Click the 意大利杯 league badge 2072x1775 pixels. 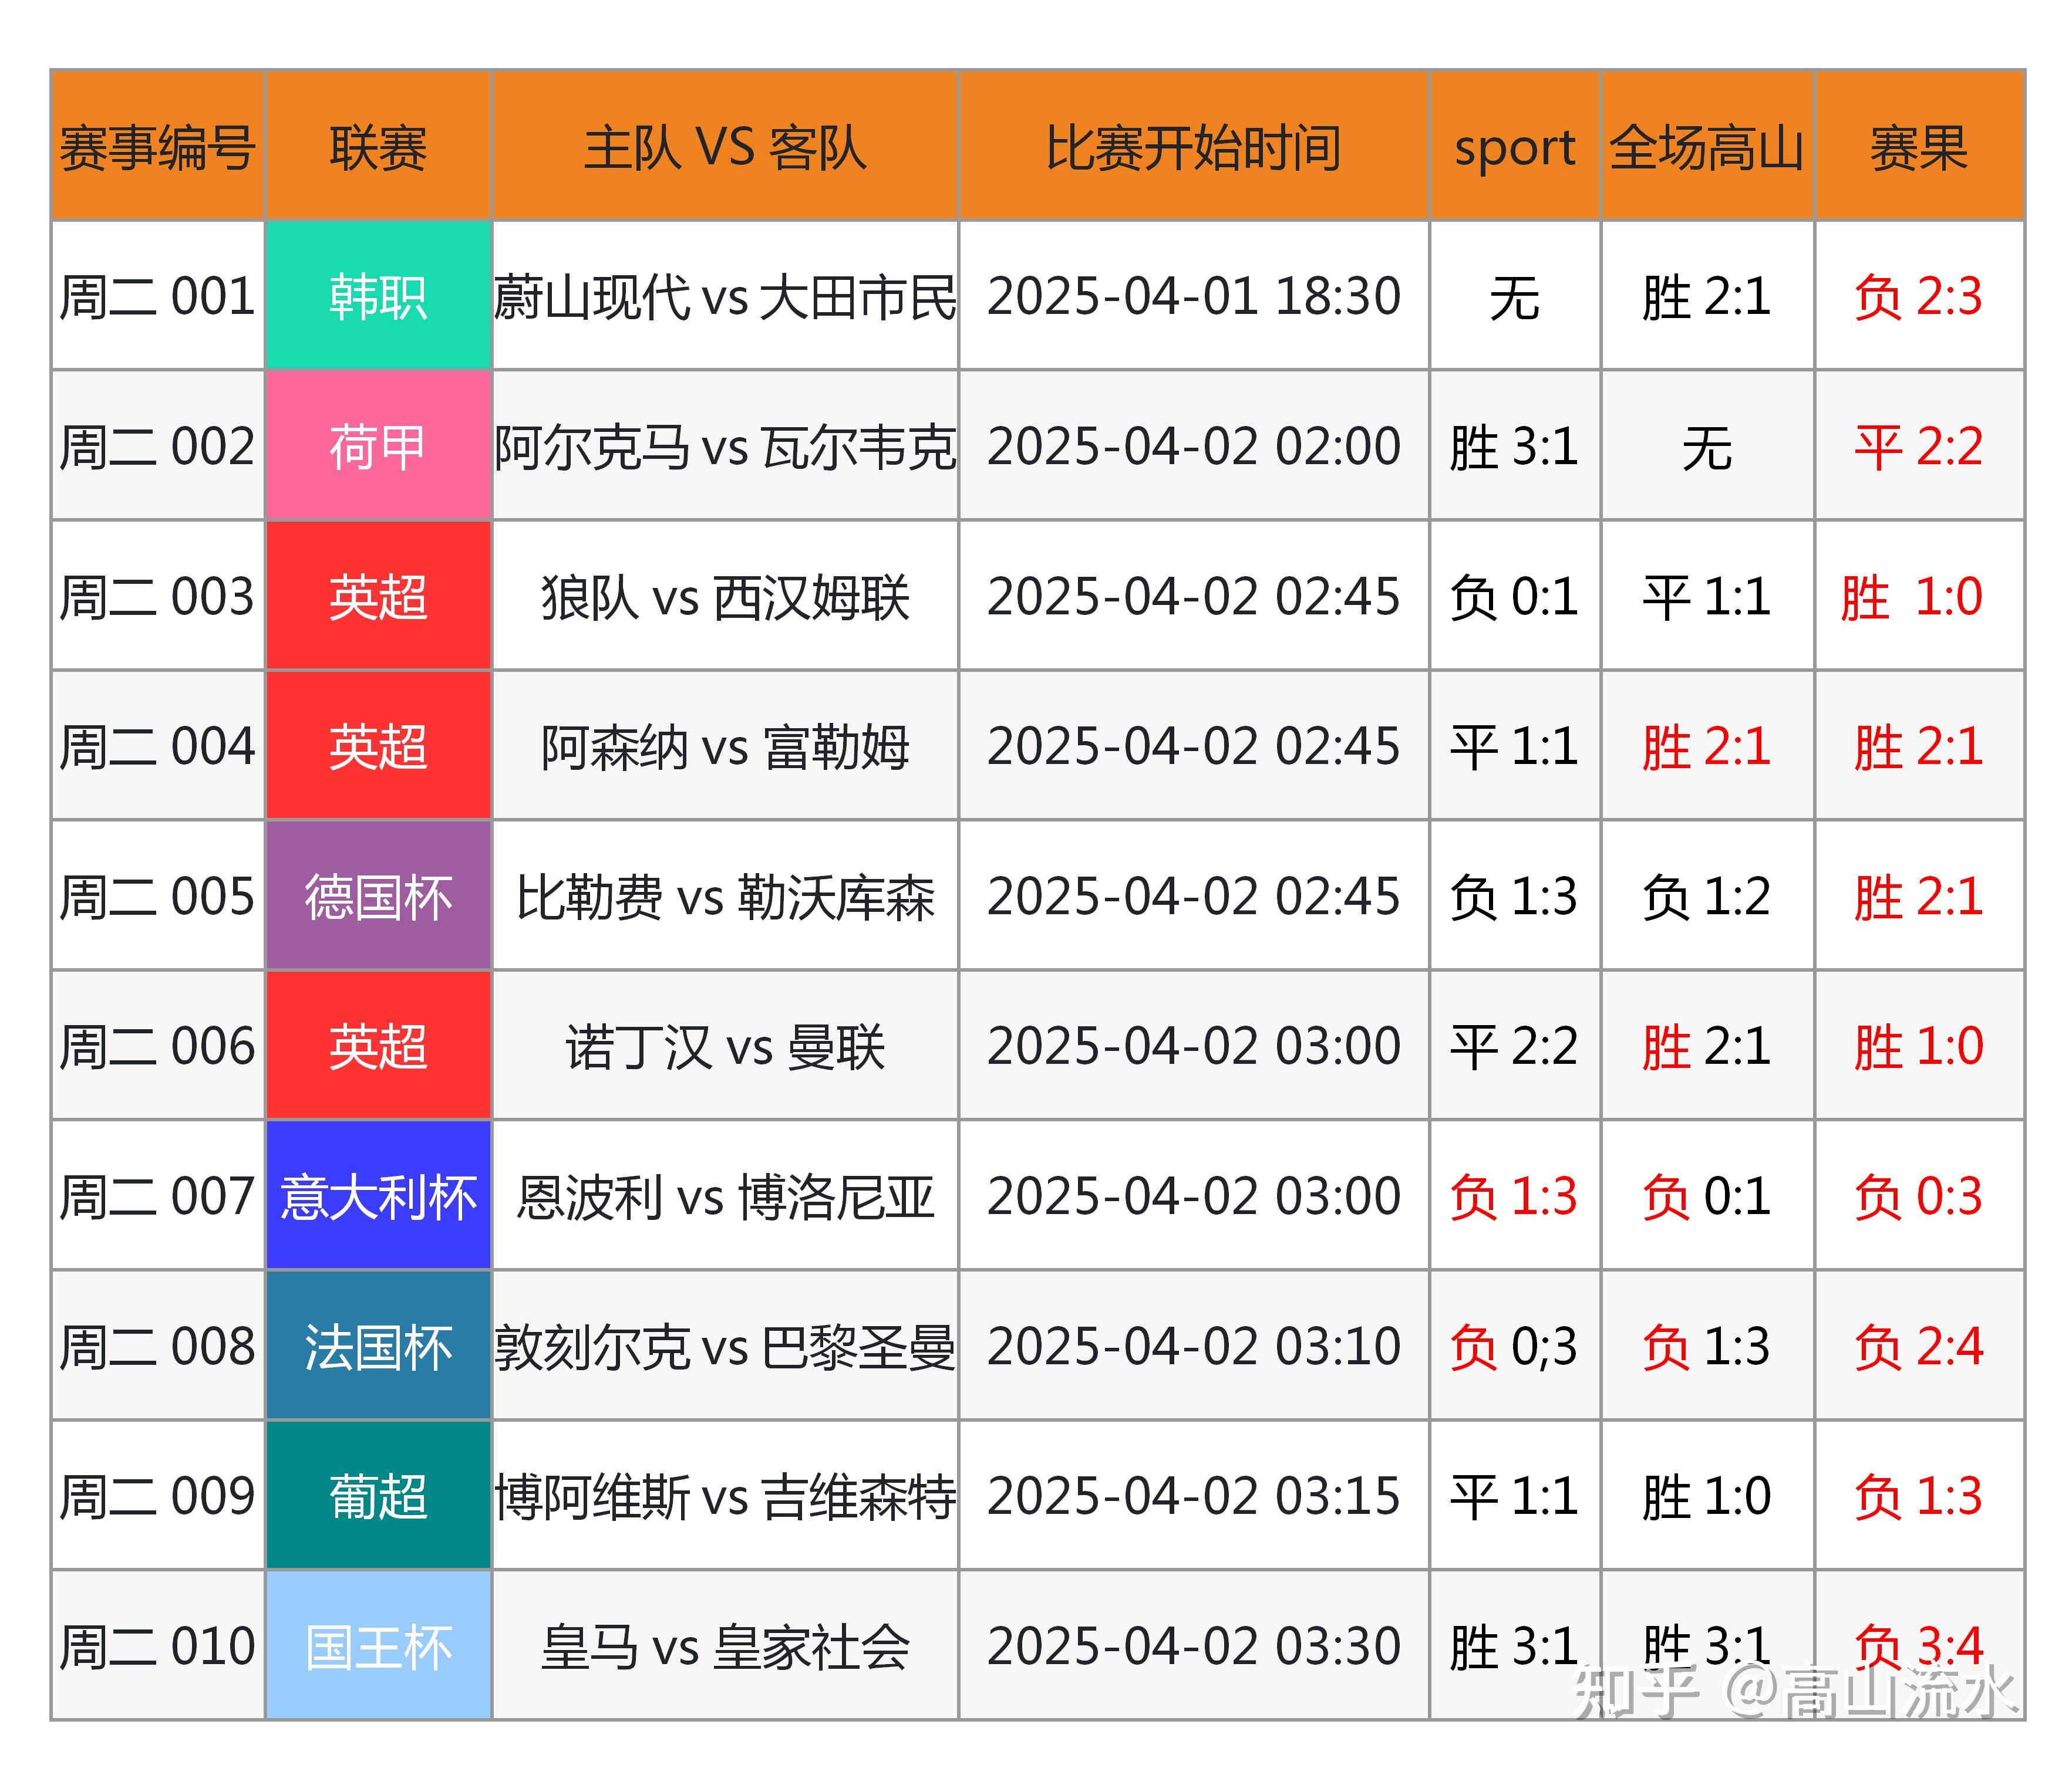[x=378, y=1196]
